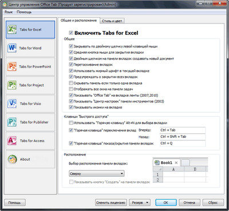Enable Скрывать панель если только одна вкладка

pyautogui.click(x=71, y=83)
